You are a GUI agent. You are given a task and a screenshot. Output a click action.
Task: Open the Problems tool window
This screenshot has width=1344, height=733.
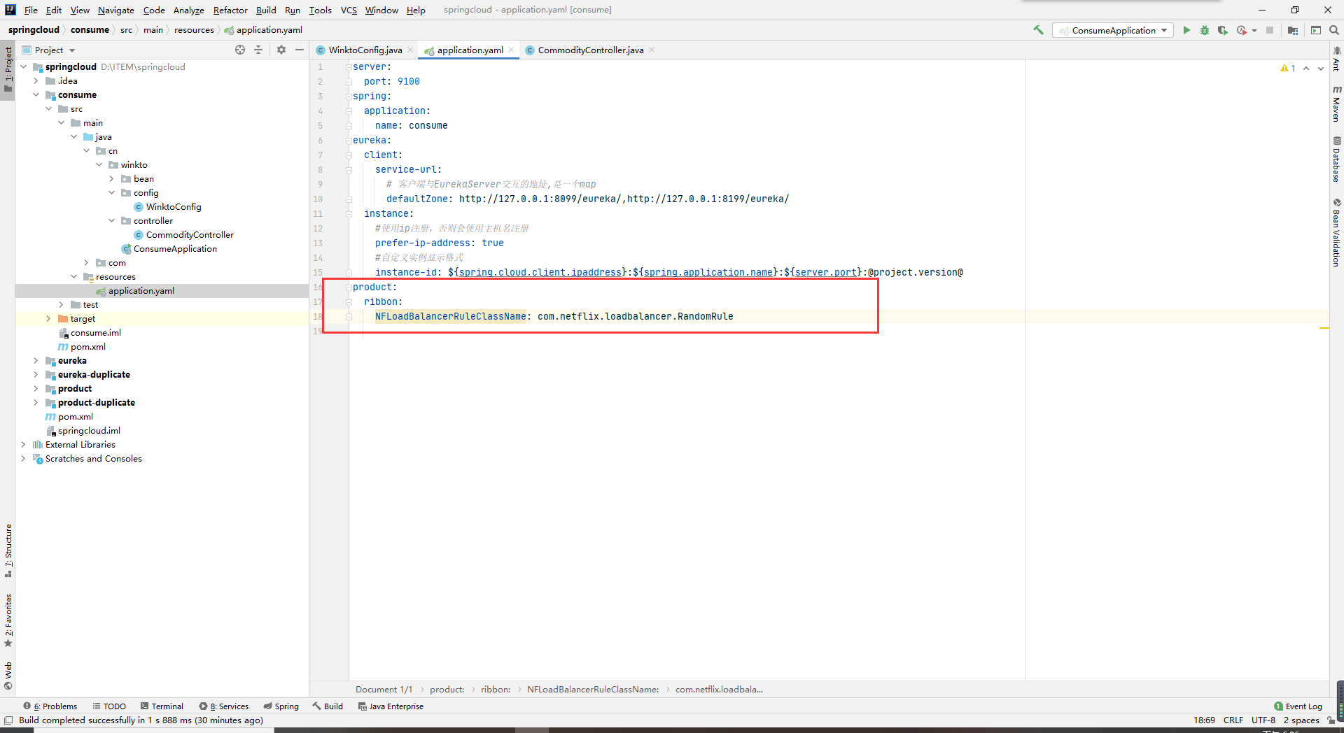[50, 706]
